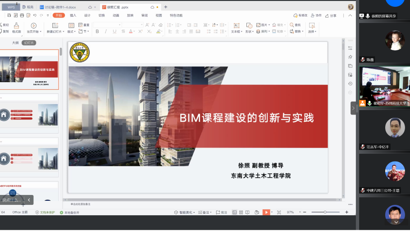Toggle Underline text formatting

pyautogui.click(x=114, y=32)
